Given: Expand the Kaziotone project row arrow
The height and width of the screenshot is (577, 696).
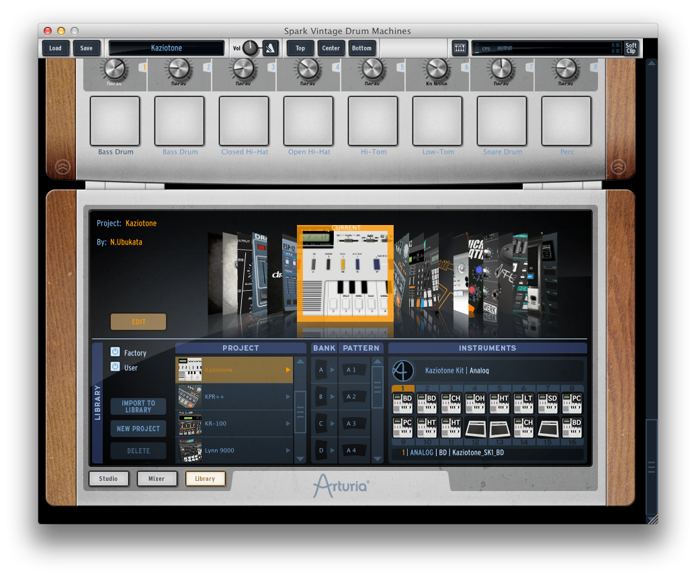Looking at the screenshot, I should (288, 369).
